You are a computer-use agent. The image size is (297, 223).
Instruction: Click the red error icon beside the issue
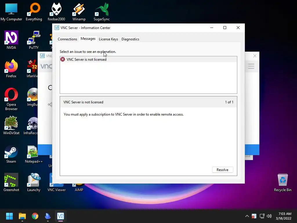[x=63, y=59]
